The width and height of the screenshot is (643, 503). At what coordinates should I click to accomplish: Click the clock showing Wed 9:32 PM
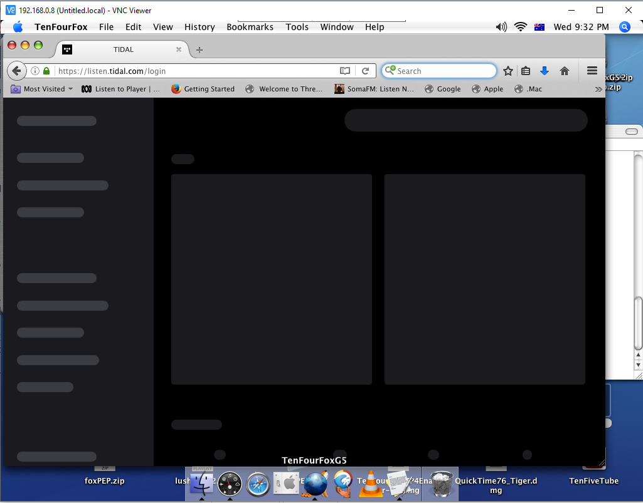pos(581,27)
